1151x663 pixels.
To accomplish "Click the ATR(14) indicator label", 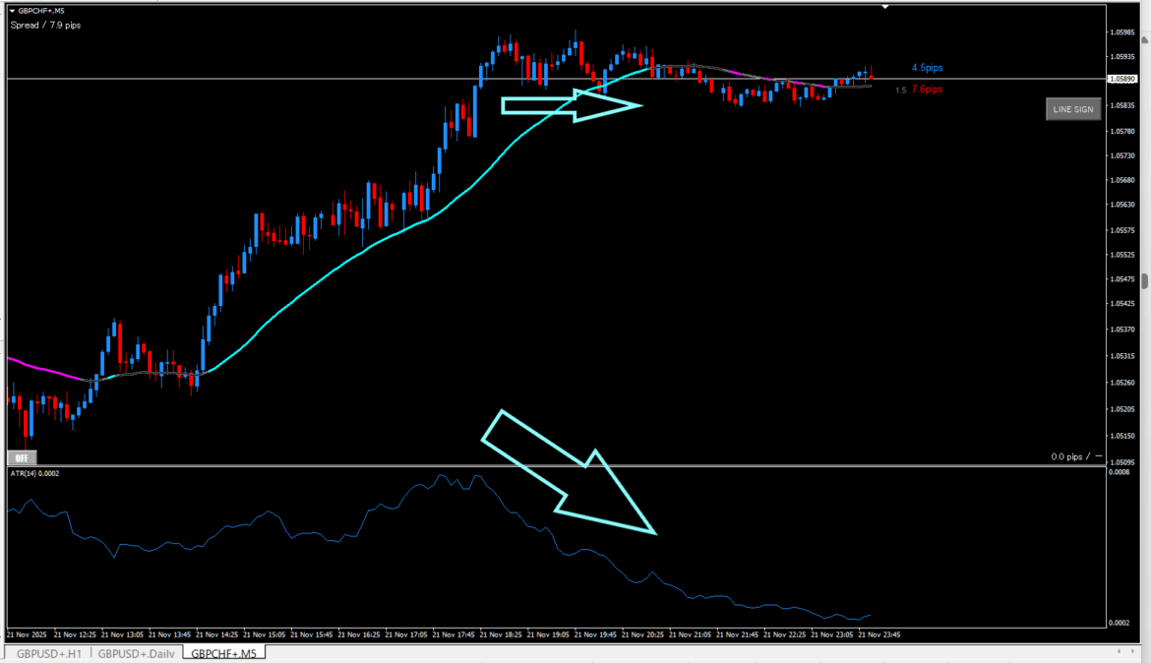I will point(35,473).
